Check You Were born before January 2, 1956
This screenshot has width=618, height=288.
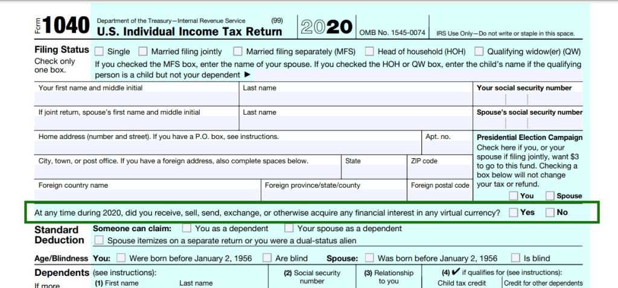click(x=121, y=258)
